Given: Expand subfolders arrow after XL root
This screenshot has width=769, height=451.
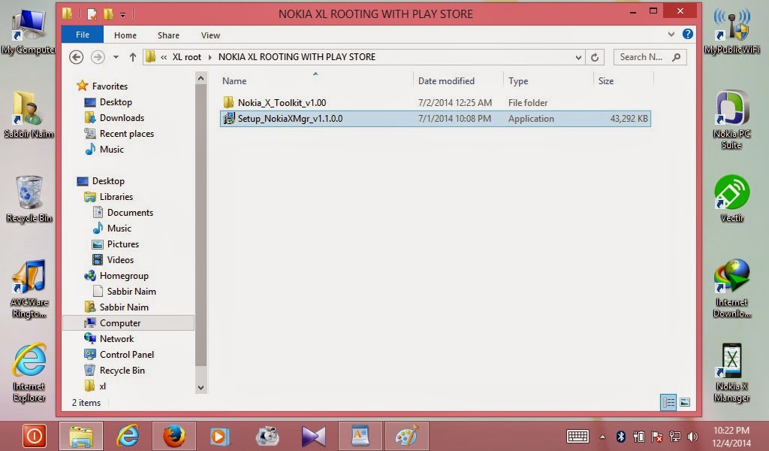Looking at the screenshot, I should pos(210,57).
